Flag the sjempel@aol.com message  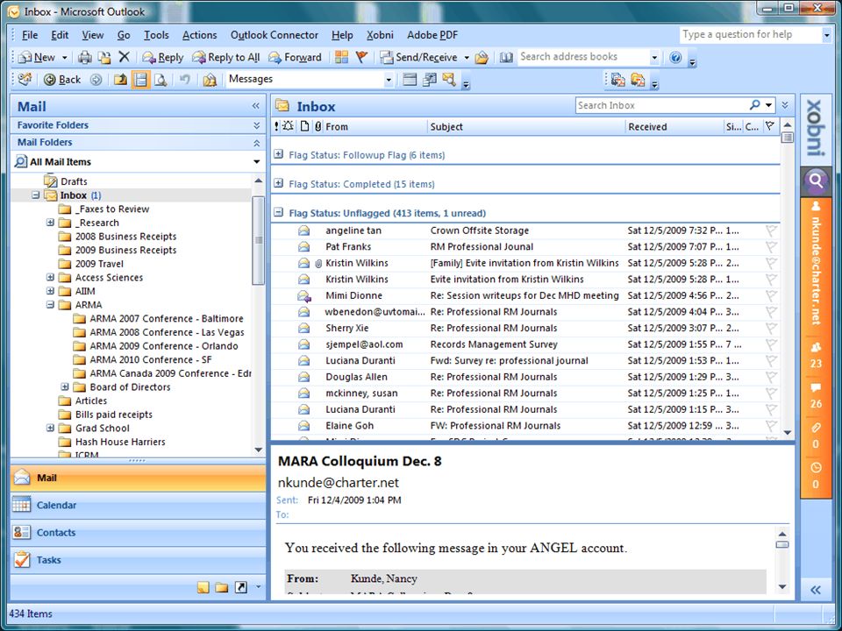coord(771,344)
